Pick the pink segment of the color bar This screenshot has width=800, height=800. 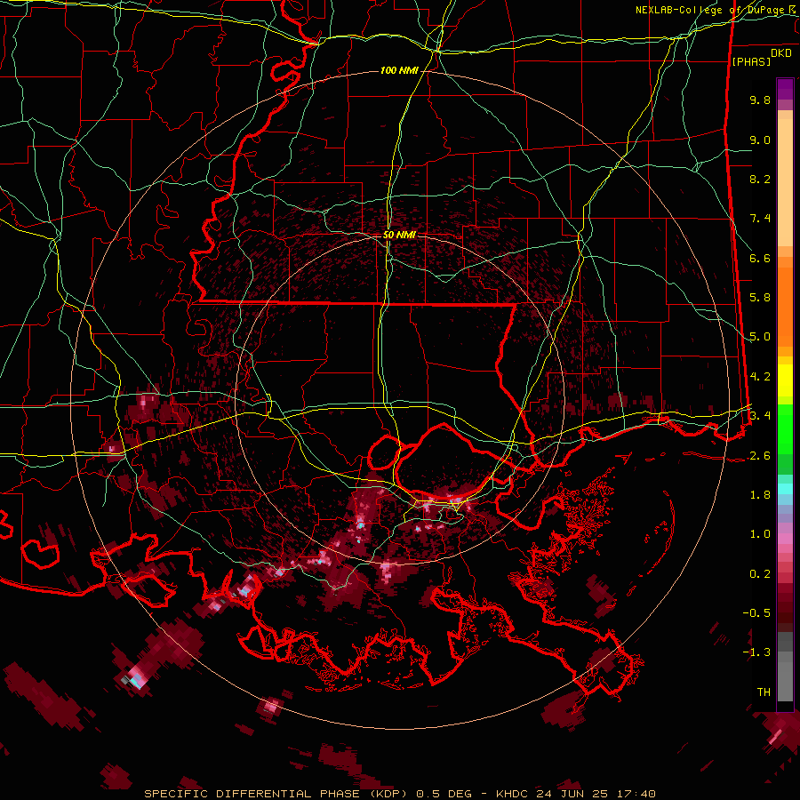point(785,539)
